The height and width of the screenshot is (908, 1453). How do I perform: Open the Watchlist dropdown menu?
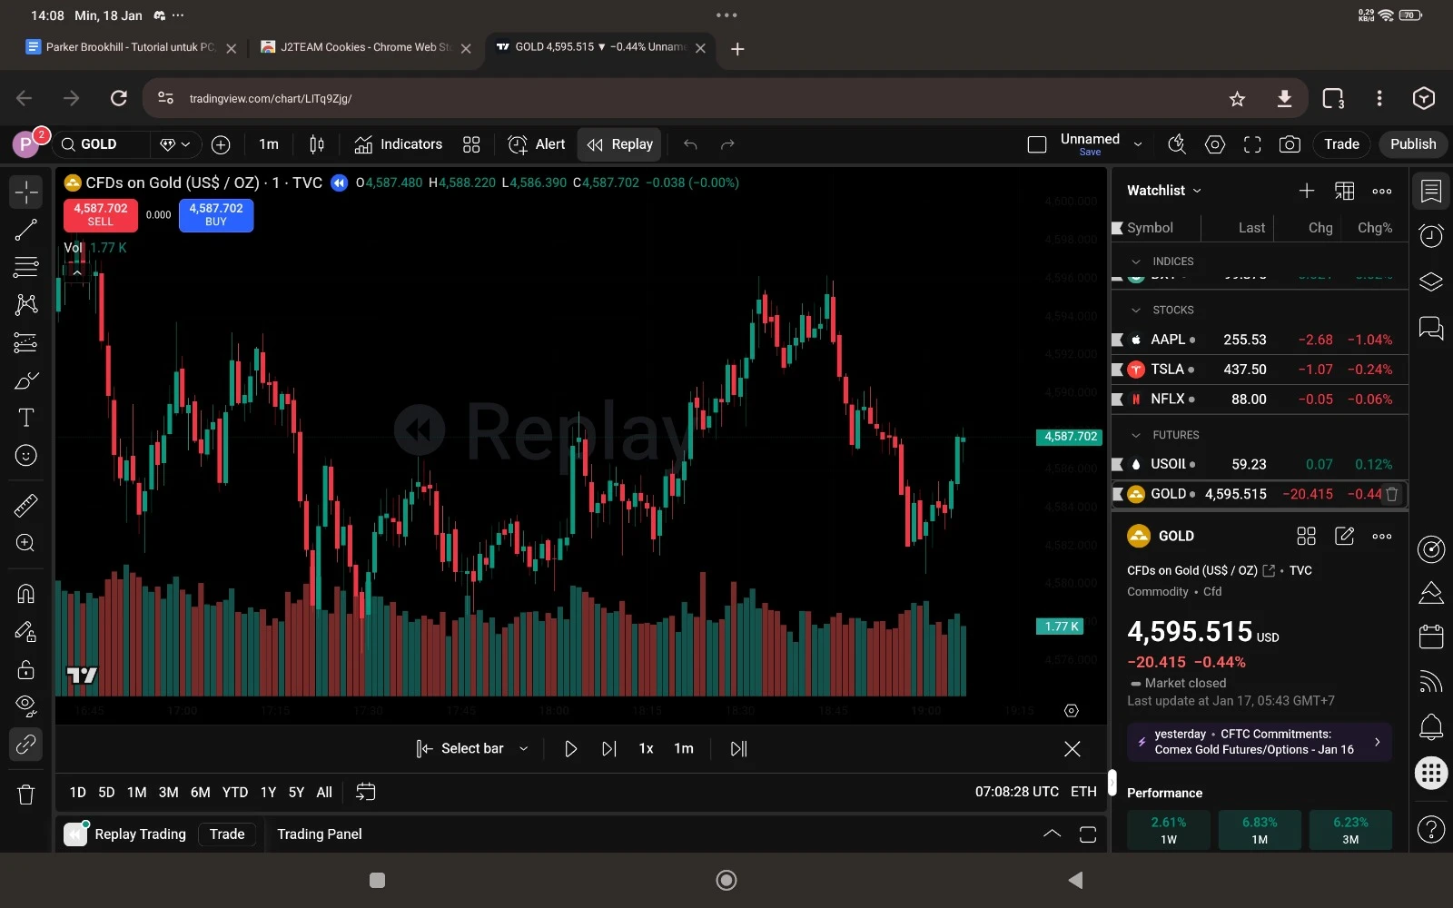[x=1164, y=191]
